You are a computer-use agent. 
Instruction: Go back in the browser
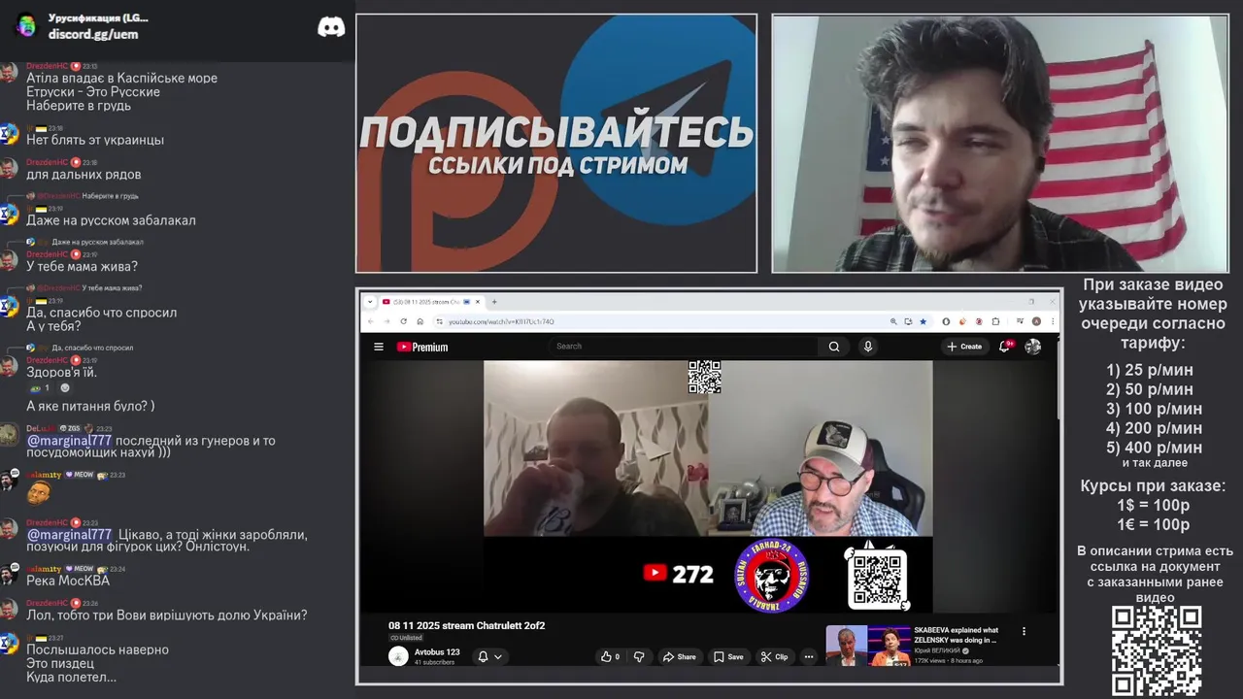coord(371,321)
